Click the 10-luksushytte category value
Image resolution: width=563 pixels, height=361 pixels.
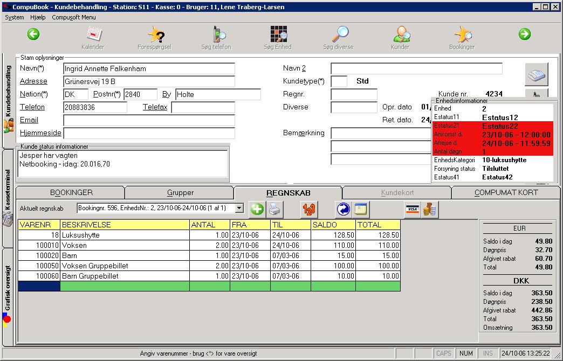504,160
